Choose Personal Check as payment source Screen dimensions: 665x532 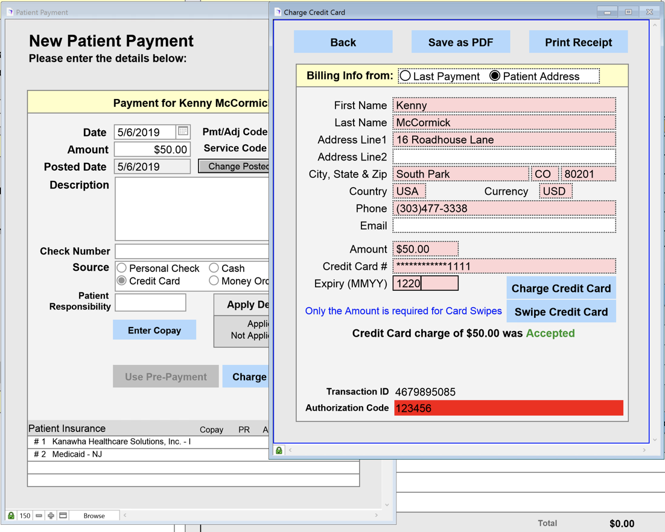coord(122,268)
